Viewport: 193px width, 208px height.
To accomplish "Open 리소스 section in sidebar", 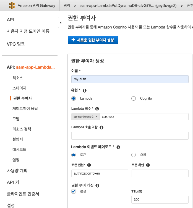I will tap(18, 78).
